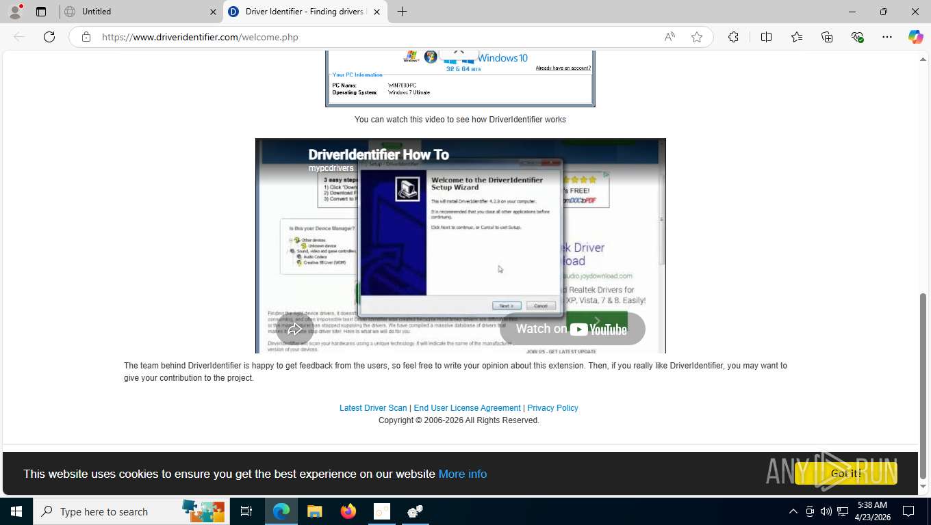Open the tab actions menu icon

41,12
